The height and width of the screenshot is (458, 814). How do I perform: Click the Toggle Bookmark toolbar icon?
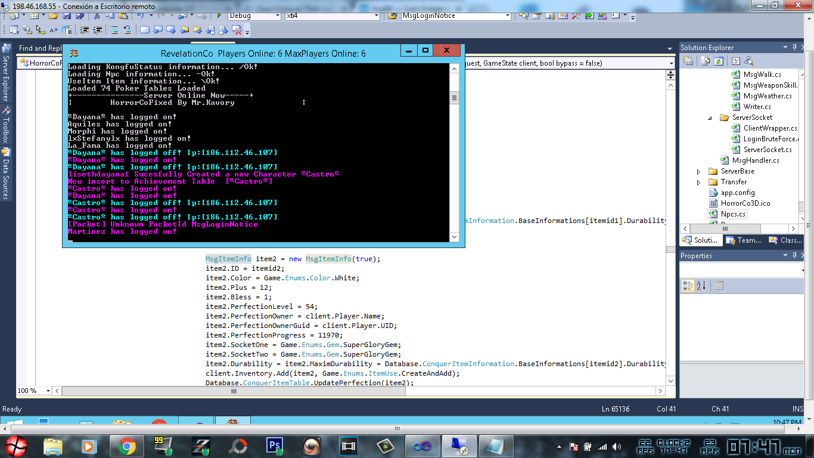click(145, 30)
